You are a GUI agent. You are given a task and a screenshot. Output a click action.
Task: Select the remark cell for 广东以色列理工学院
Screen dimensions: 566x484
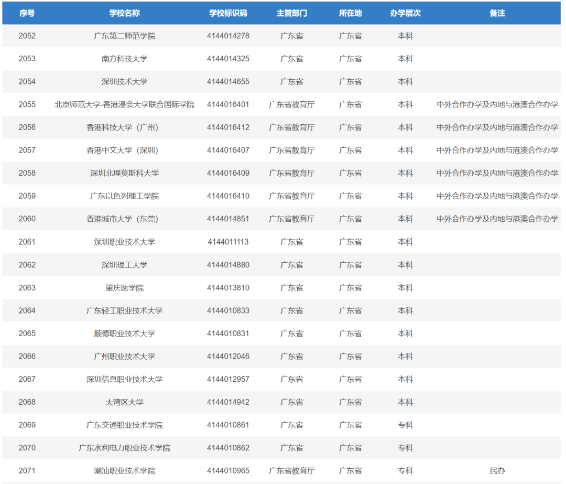497,196
